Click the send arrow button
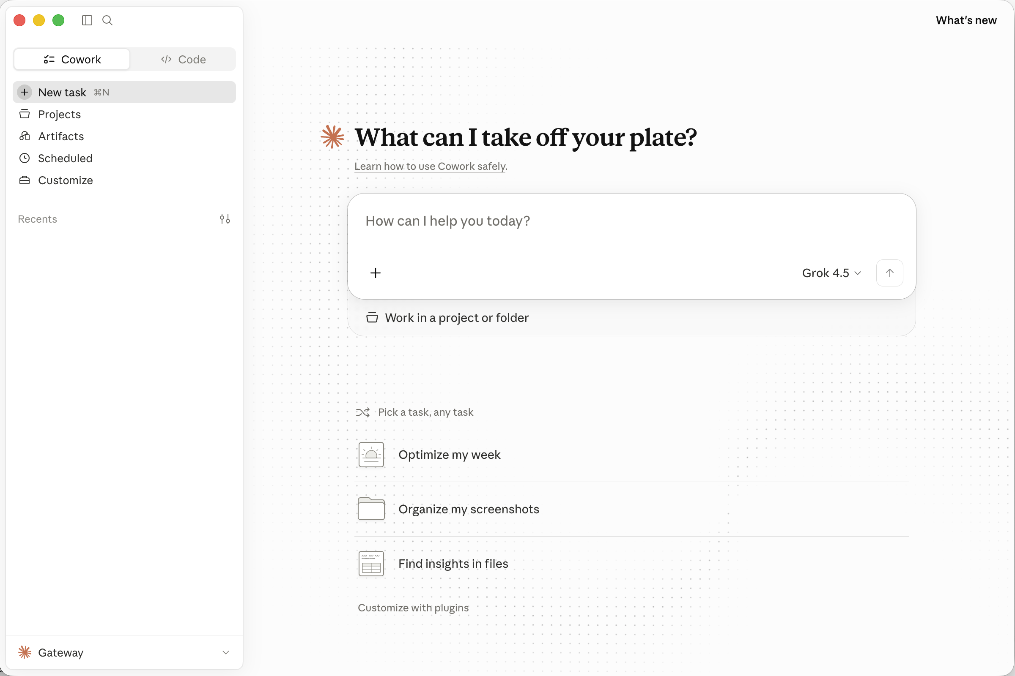 point(889,273)
